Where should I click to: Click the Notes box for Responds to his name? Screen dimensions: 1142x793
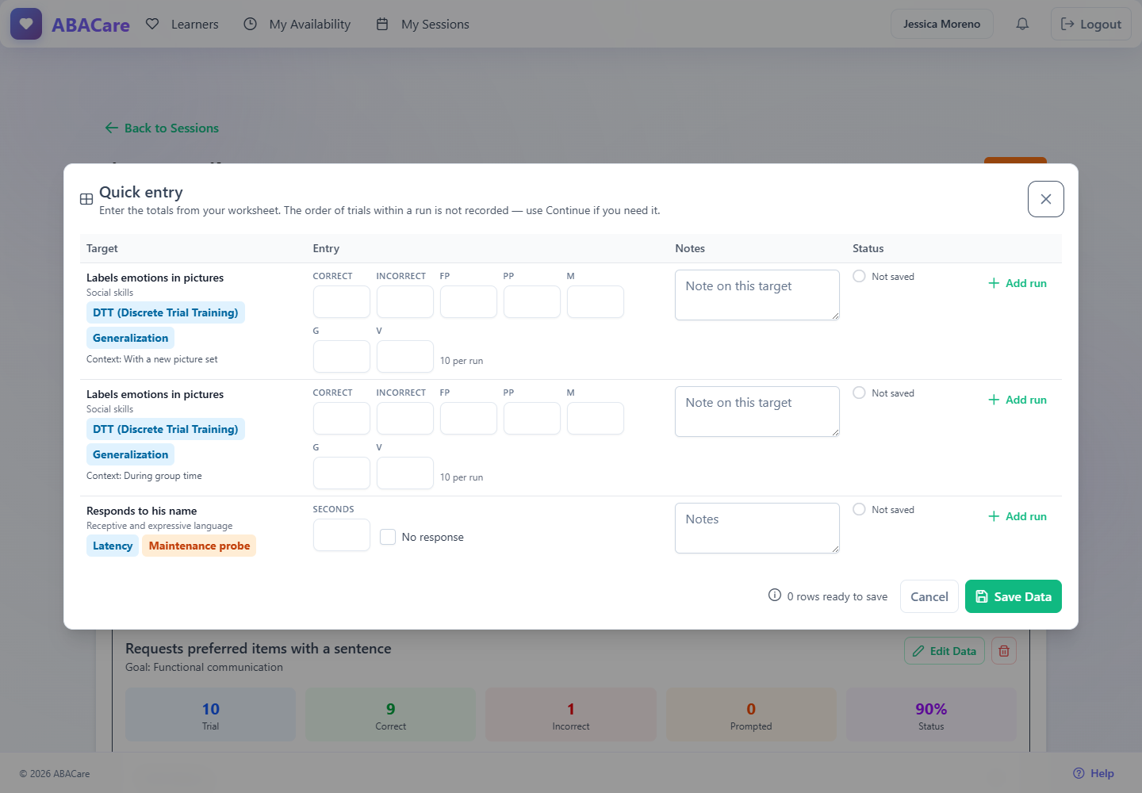pyautogui.click(x=757, y=528)
